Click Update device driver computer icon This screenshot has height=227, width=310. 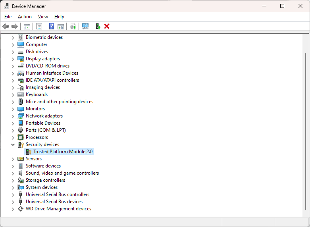[x=98, y=26]
